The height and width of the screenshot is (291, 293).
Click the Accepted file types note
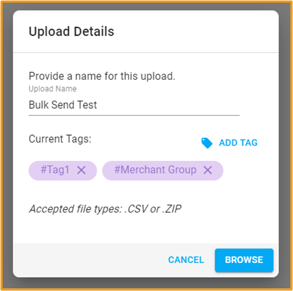[105, 209]
